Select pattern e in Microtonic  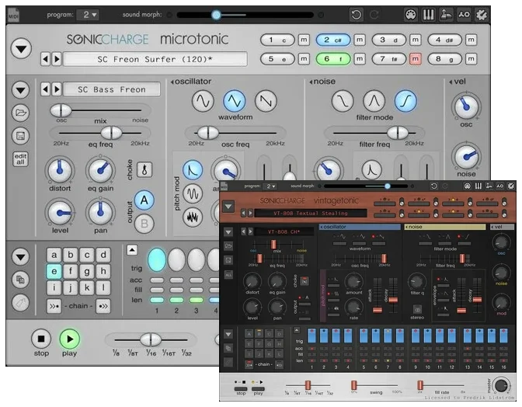[x=54, y=271]
